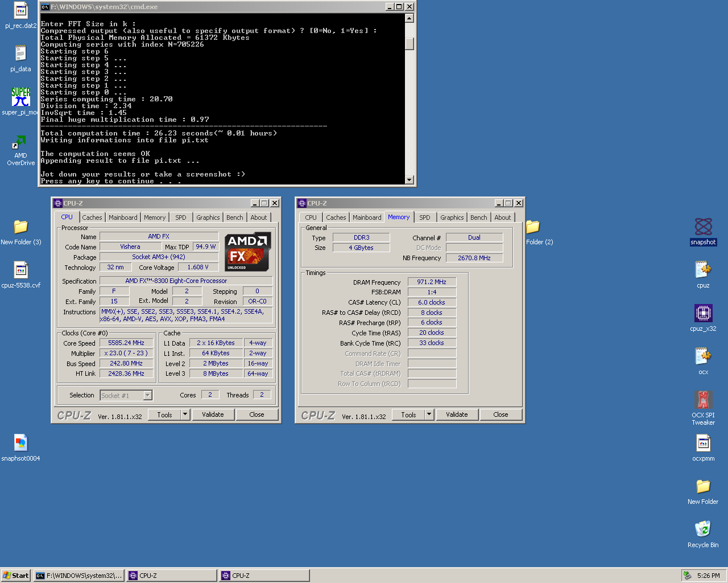
Task: Open About tab in left CPU-Z window
Action: pos(259,217)
